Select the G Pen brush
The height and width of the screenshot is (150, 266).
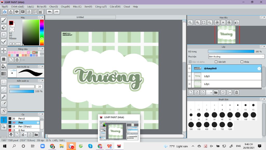(24, 130)
